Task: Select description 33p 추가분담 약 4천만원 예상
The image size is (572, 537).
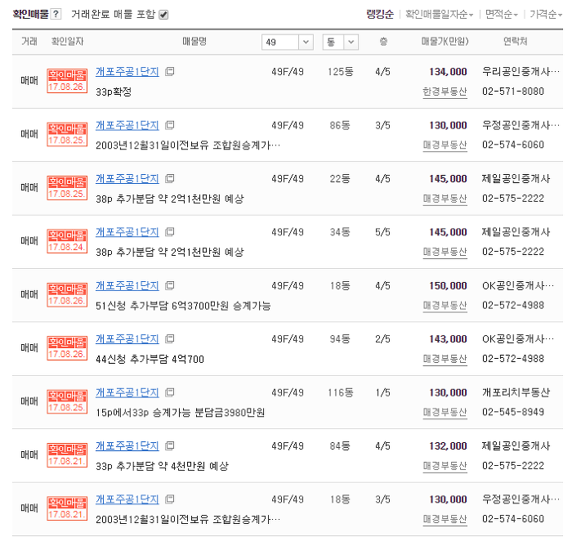Action: coord(162,466)
